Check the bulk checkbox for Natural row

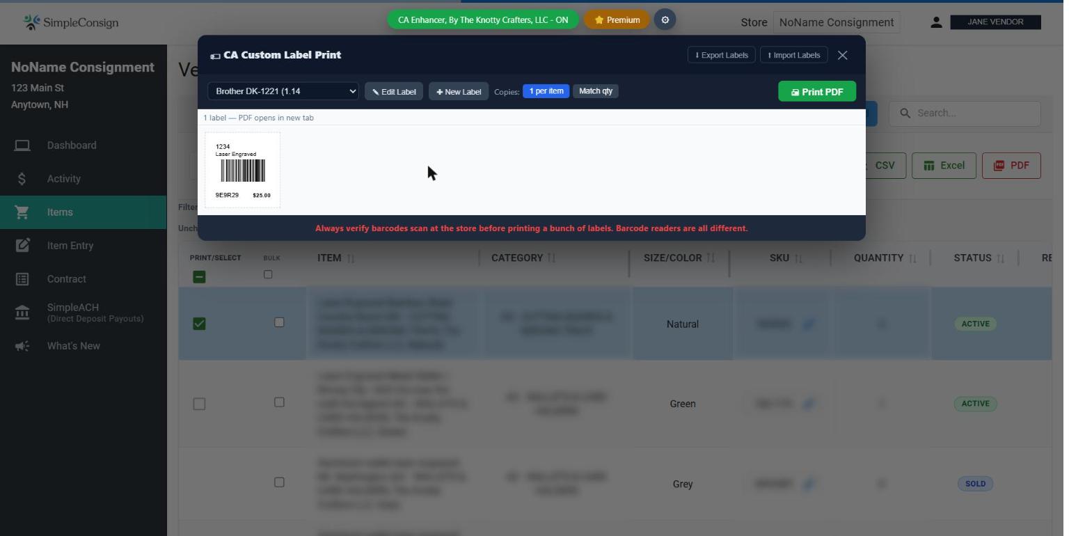279,322
